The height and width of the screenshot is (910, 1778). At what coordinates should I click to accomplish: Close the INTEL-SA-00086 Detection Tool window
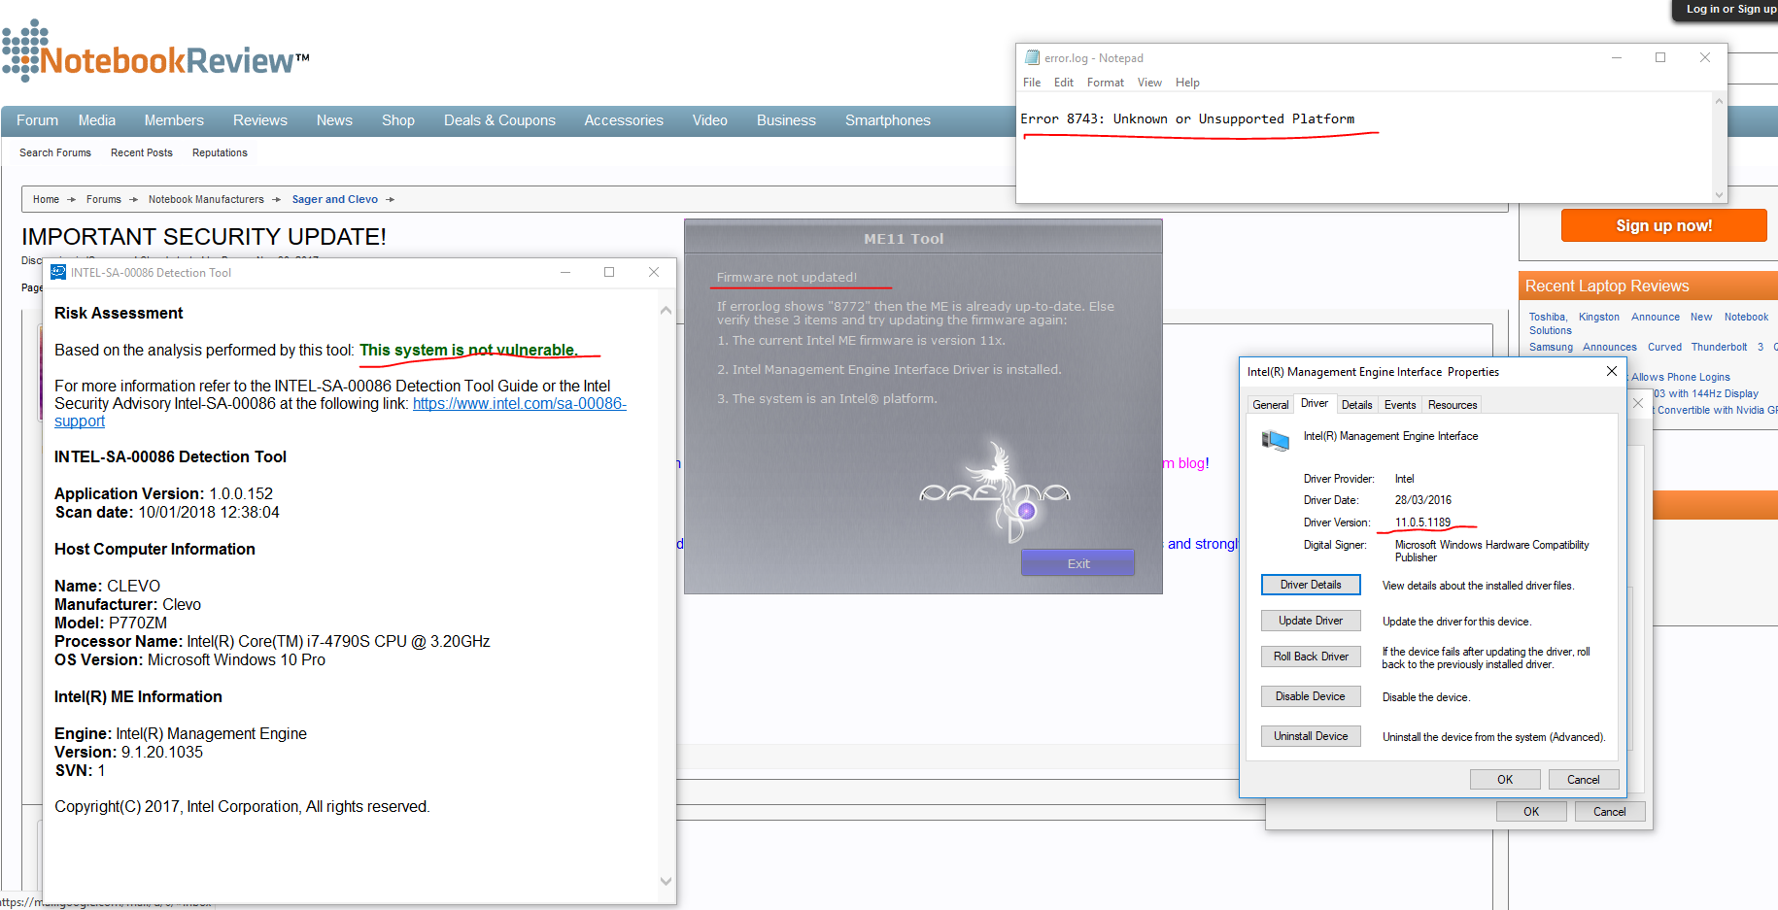click(x=654, y=272)
